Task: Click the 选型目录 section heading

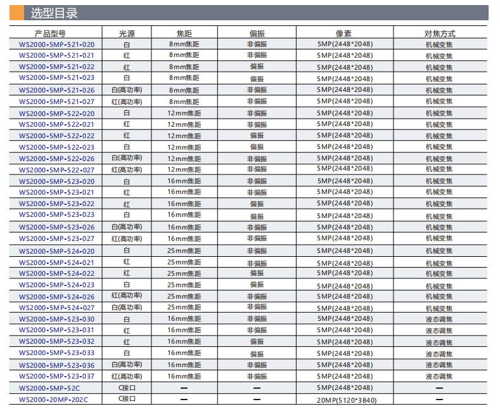Action: click(54, 12)
